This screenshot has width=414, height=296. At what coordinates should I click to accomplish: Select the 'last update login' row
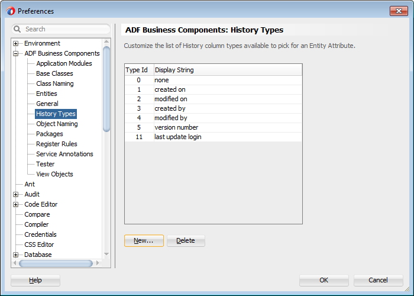pyautogui.click(x=214, y=137)
